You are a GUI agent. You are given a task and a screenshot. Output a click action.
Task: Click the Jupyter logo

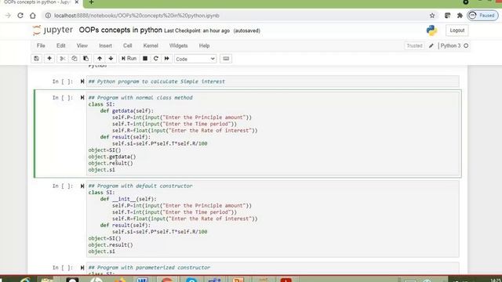[x=53, y=30]
